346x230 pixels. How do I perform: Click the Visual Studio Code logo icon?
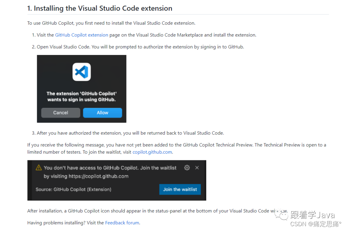click(81, 72)
